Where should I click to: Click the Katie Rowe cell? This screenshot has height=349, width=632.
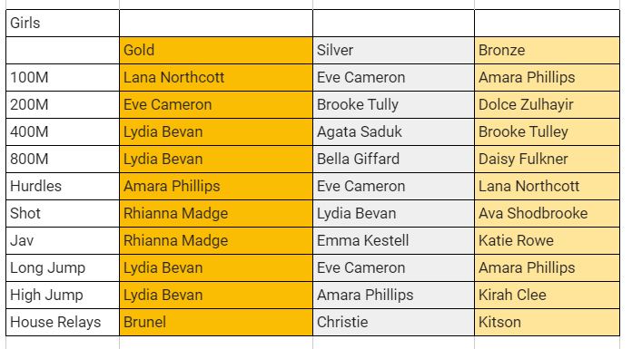[547, 240]
